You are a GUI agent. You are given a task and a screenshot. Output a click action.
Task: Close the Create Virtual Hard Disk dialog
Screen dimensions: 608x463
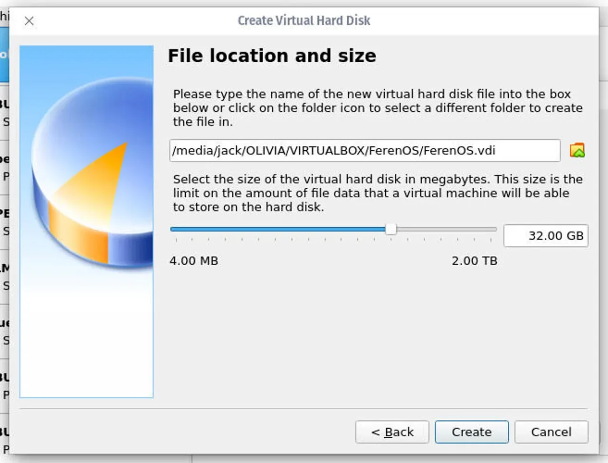point(29,21)
